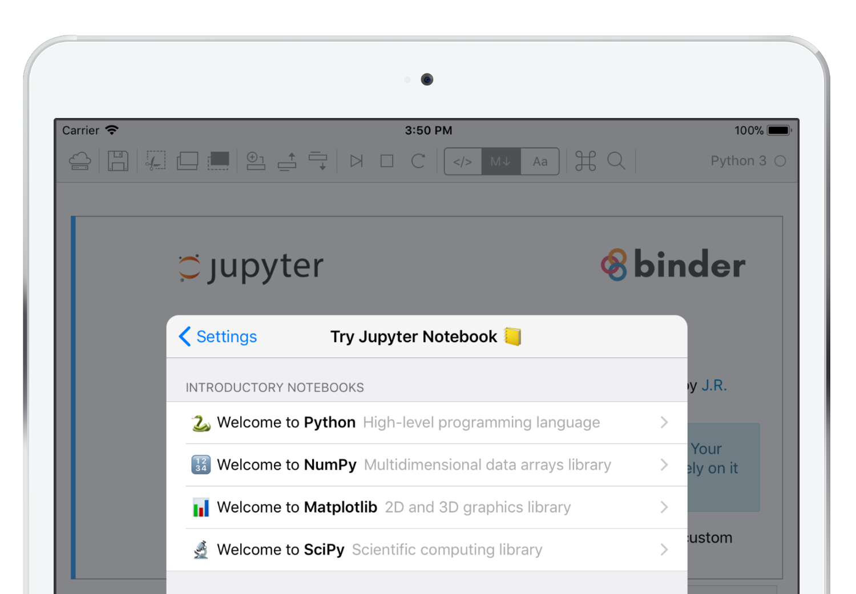Copy the selected cell
856x594 pixels.
[188, 161]
